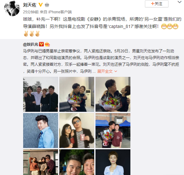Open the hugging-with-bouquet photo beside air conditioner
This screenshot has width=184, height=175.
pyautogui.click(x=77, y=94)
